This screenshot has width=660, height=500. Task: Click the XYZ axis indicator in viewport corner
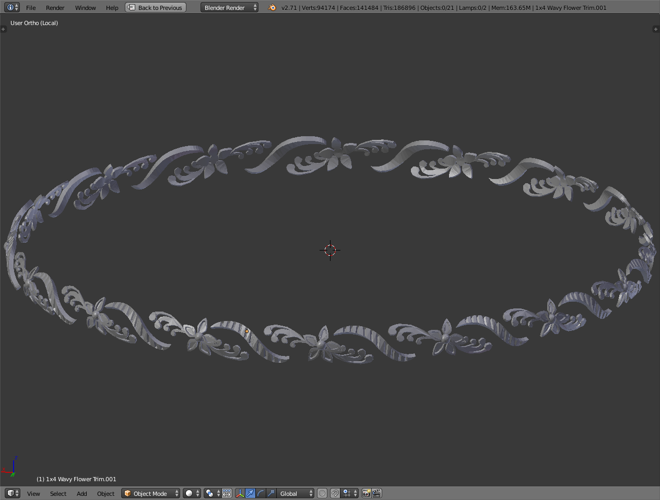point(9,466)
